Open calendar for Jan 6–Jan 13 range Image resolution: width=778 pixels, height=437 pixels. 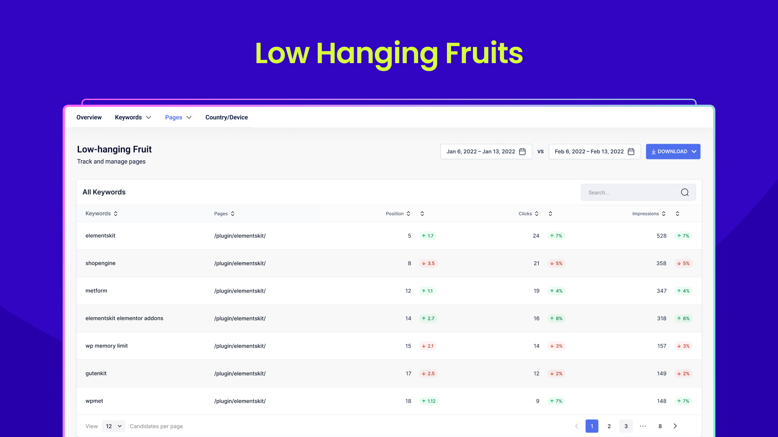coord(522,152)
